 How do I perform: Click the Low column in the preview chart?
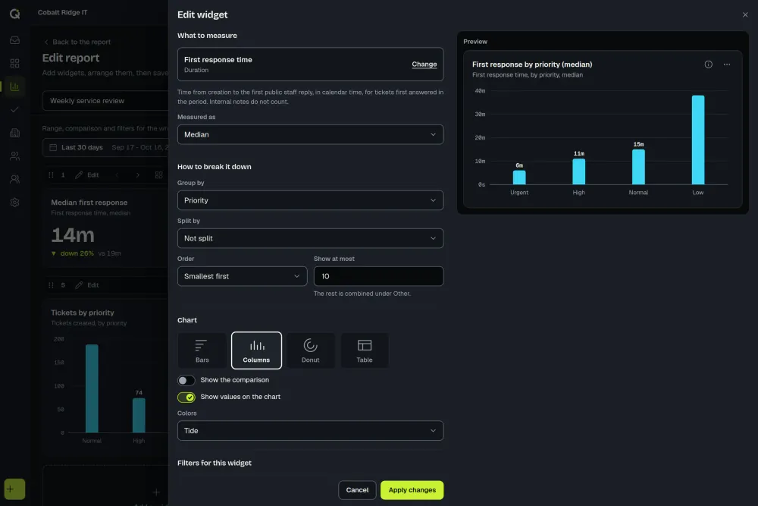pos(698,140)
